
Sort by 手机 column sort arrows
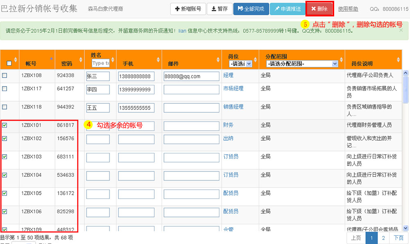point(158,59)
